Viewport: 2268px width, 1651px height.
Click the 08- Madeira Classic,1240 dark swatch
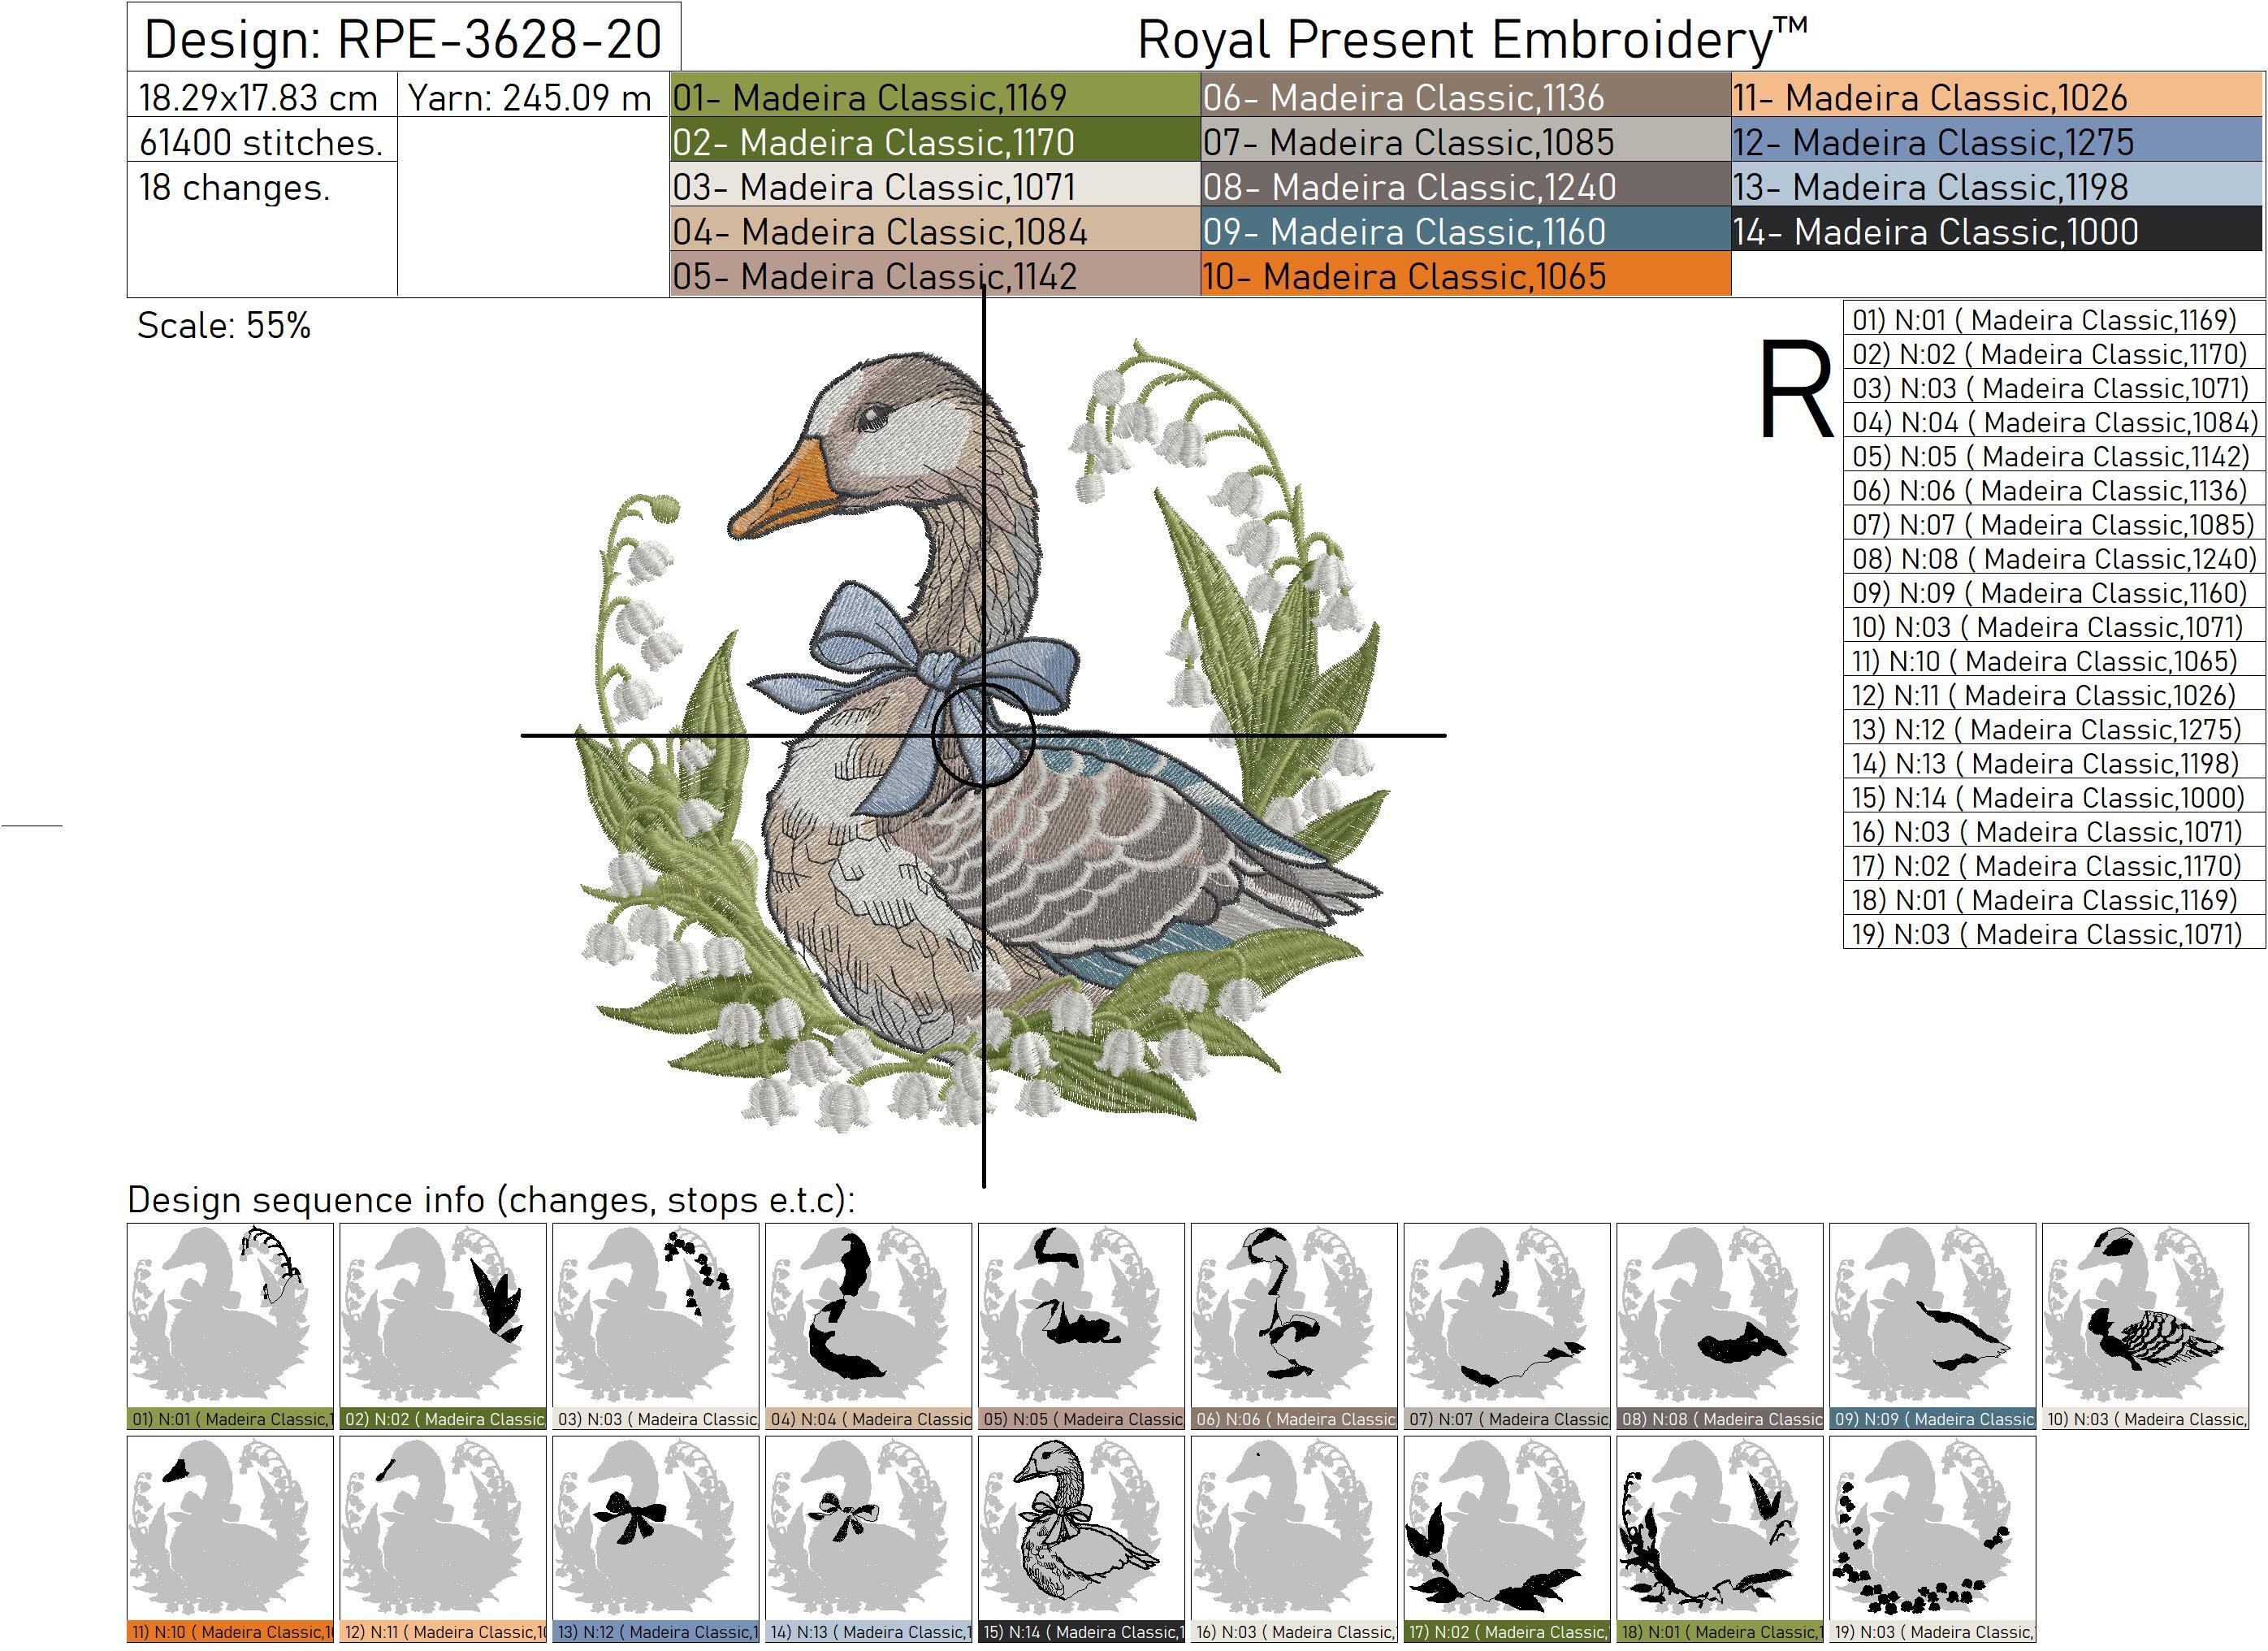1466,185
